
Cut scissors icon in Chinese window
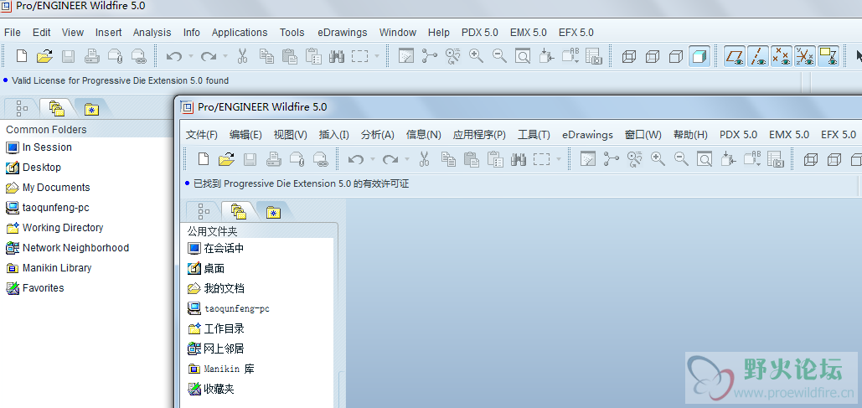pos(424,159)
